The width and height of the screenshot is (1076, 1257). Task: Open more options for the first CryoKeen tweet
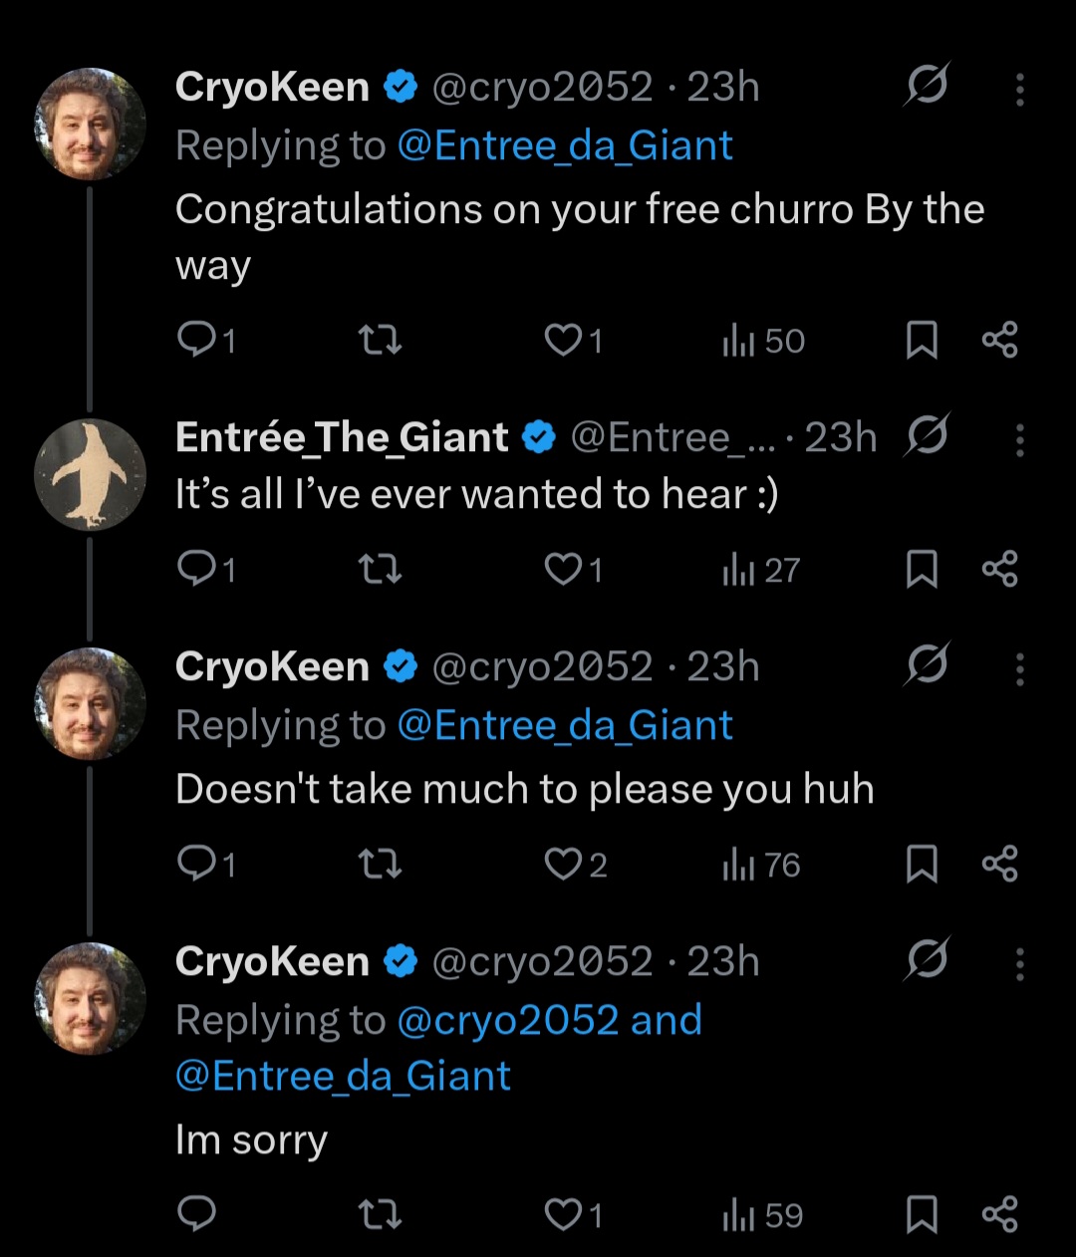(1019, 90)
